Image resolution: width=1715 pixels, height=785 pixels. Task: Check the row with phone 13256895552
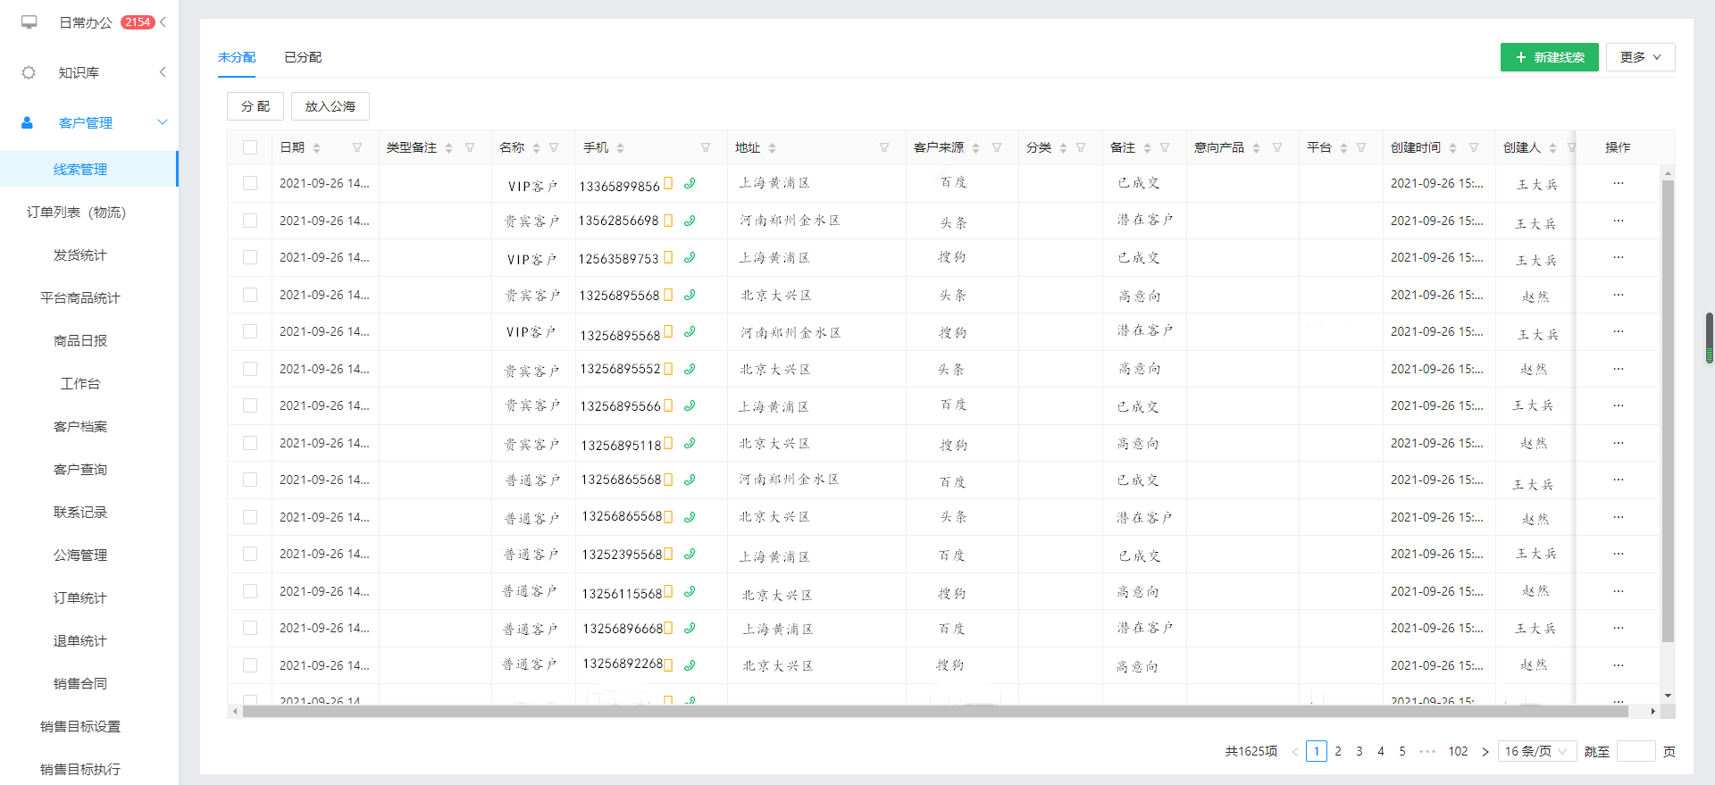pos(250,369)
